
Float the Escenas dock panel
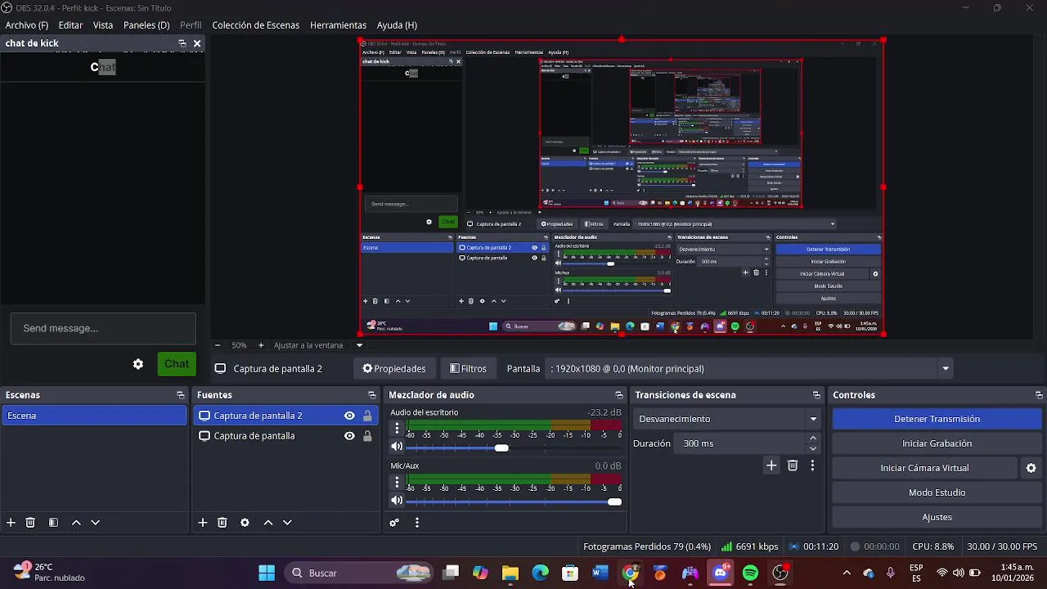pyautogui.click(x=181, y=395)
